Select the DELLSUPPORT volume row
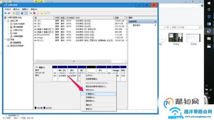214x120 pixels. [81, 35]
